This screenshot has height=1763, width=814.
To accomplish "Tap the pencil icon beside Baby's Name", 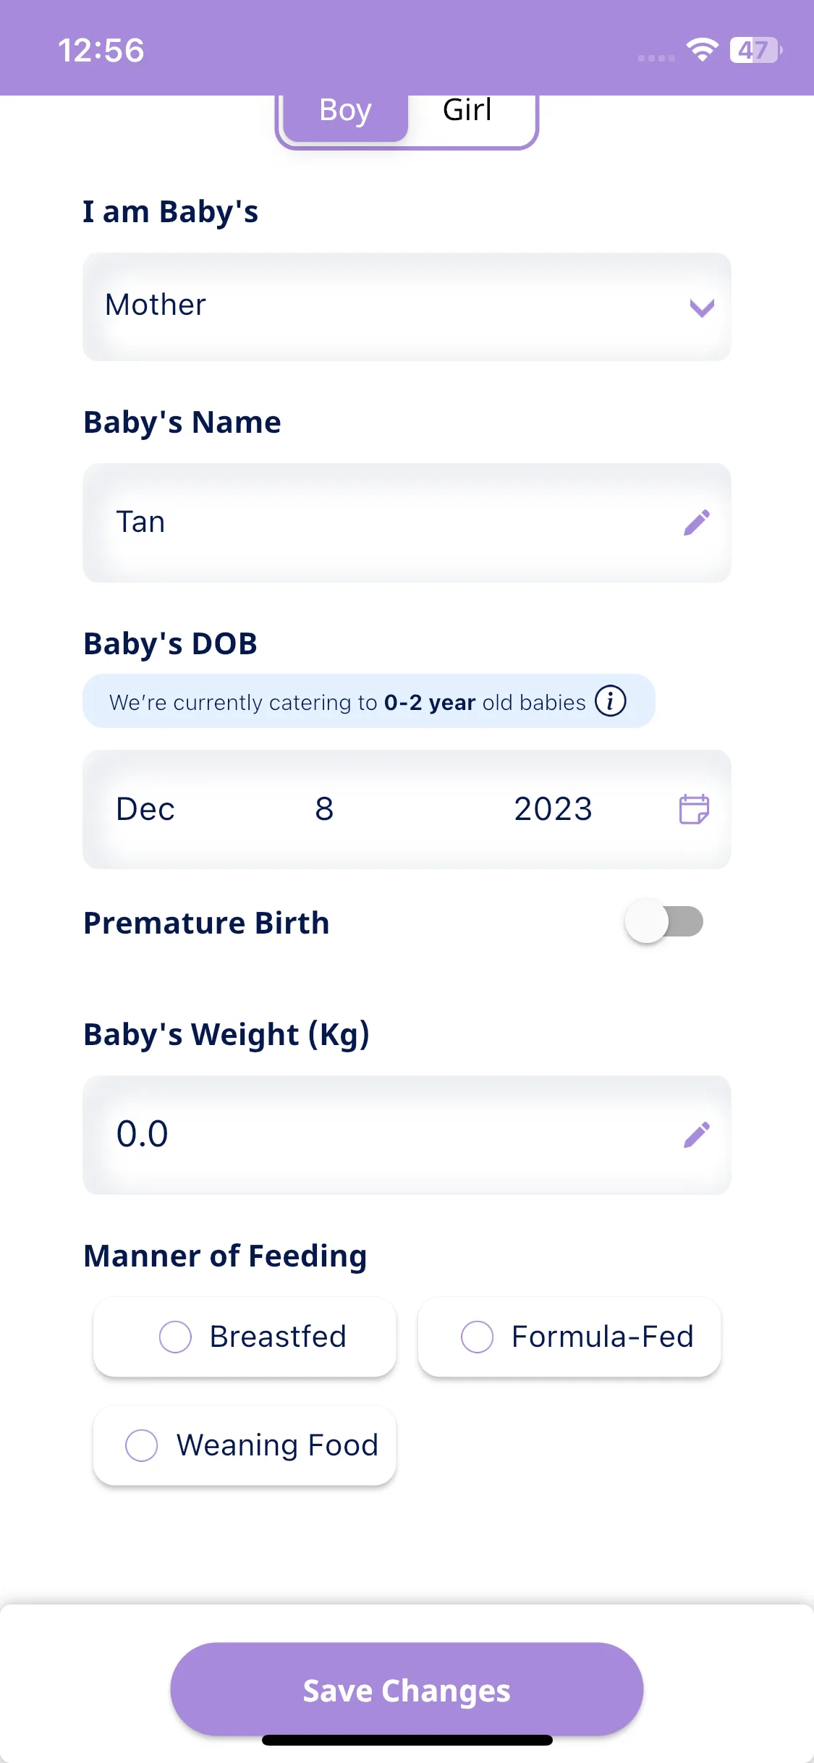I will pos(697,523).
